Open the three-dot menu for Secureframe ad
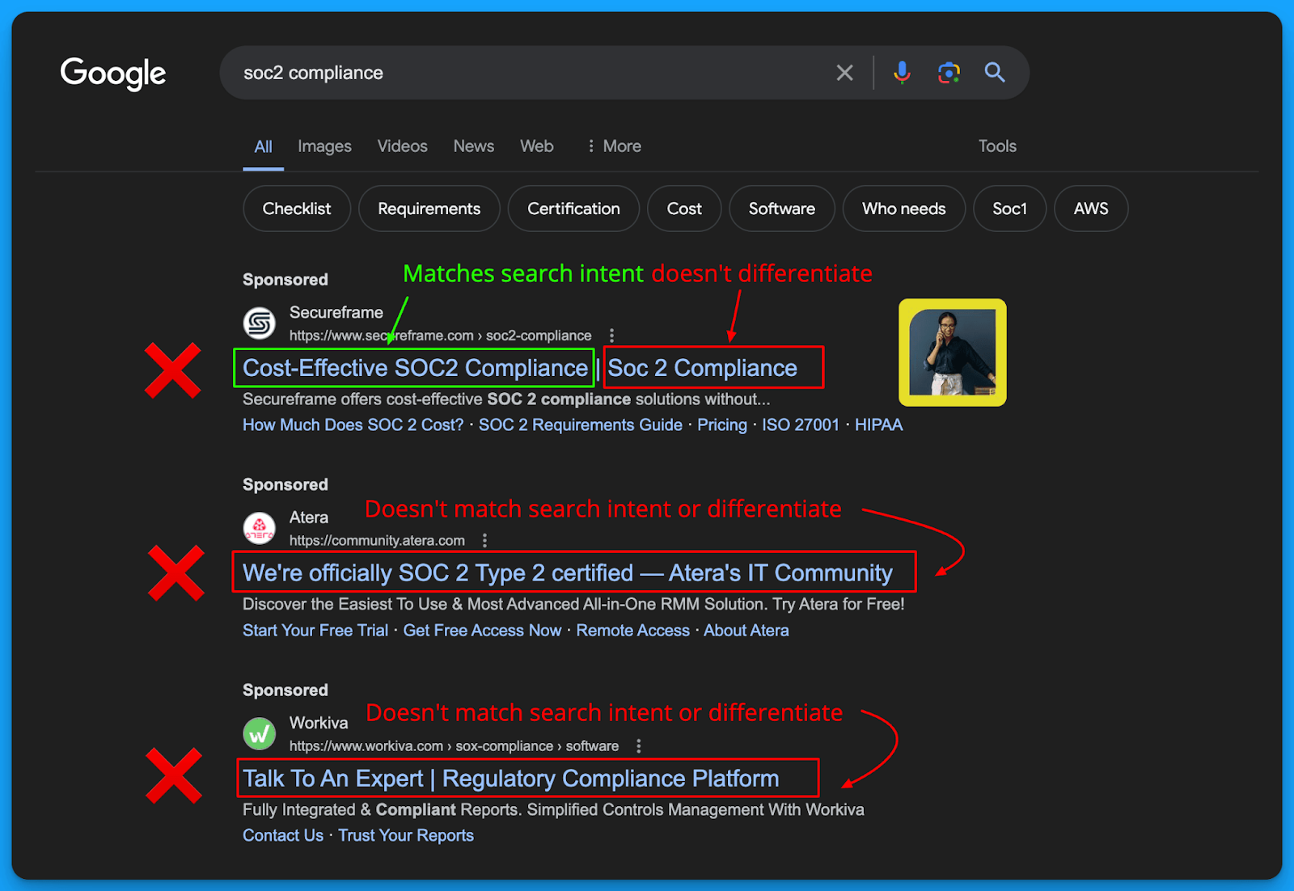This screenshot has height=891, width=1294. click(x=611, y=336)
